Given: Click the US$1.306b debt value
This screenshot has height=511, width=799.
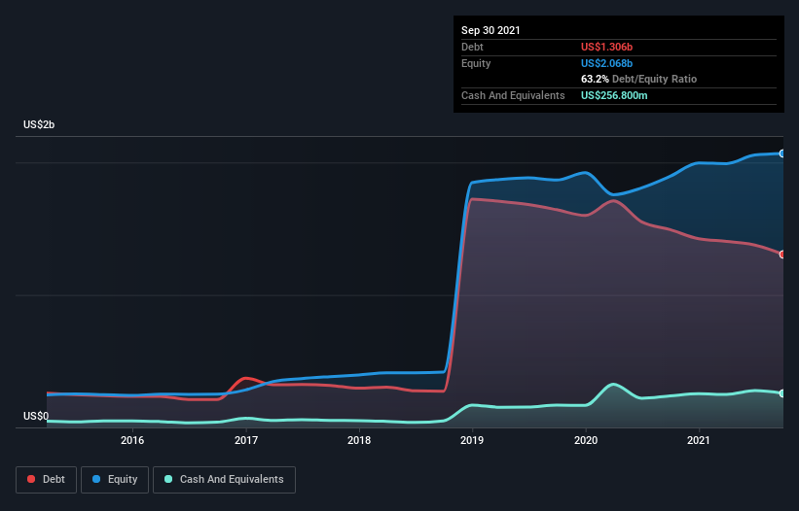Looking at the screenshot, I should coord(606,47).
